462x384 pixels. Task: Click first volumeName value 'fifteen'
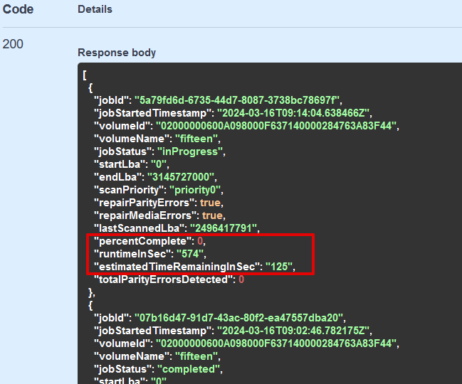pyautogui.click(x=196, y=139)
